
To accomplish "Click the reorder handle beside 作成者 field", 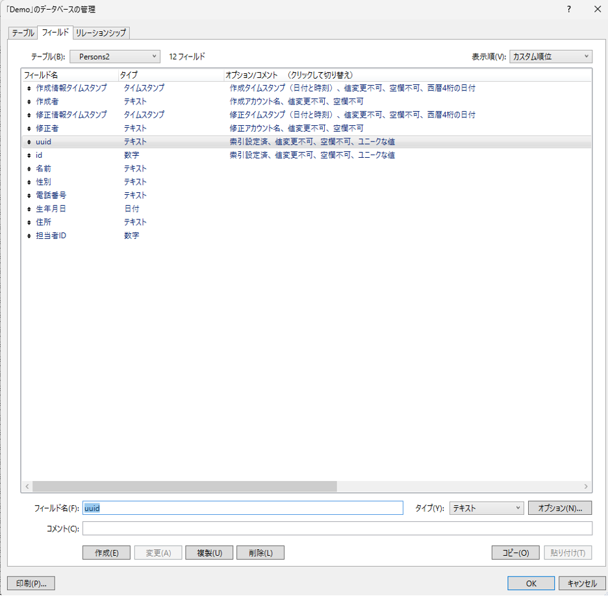I will tap(29, 102).
